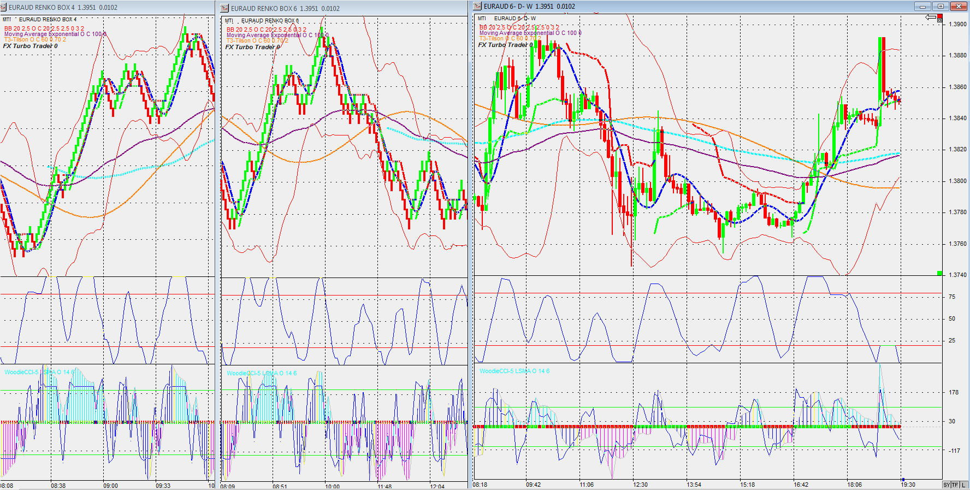Select the T3-Tilson indicator label in RENKO BOX 6
Image resolution: width=970 pixels, height=490 pixels.
[257, 40]
